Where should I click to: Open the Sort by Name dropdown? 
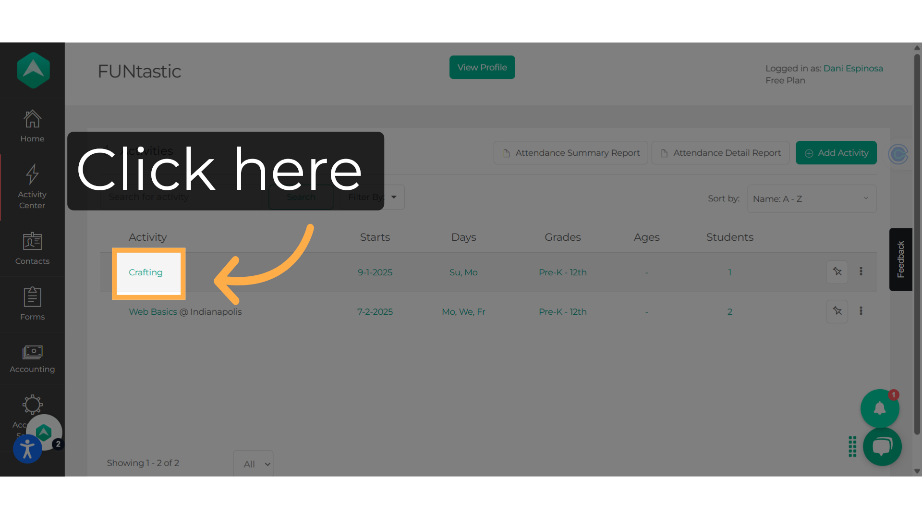tap(812, 198)
